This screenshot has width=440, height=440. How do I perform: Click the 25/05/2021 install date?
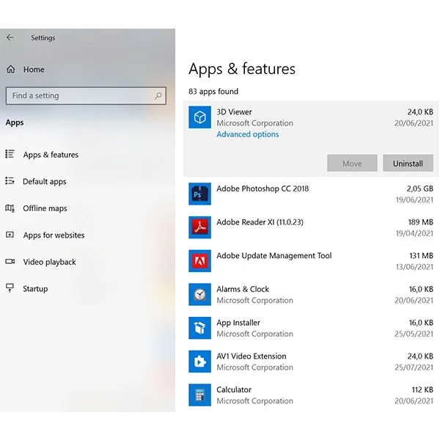414,334
